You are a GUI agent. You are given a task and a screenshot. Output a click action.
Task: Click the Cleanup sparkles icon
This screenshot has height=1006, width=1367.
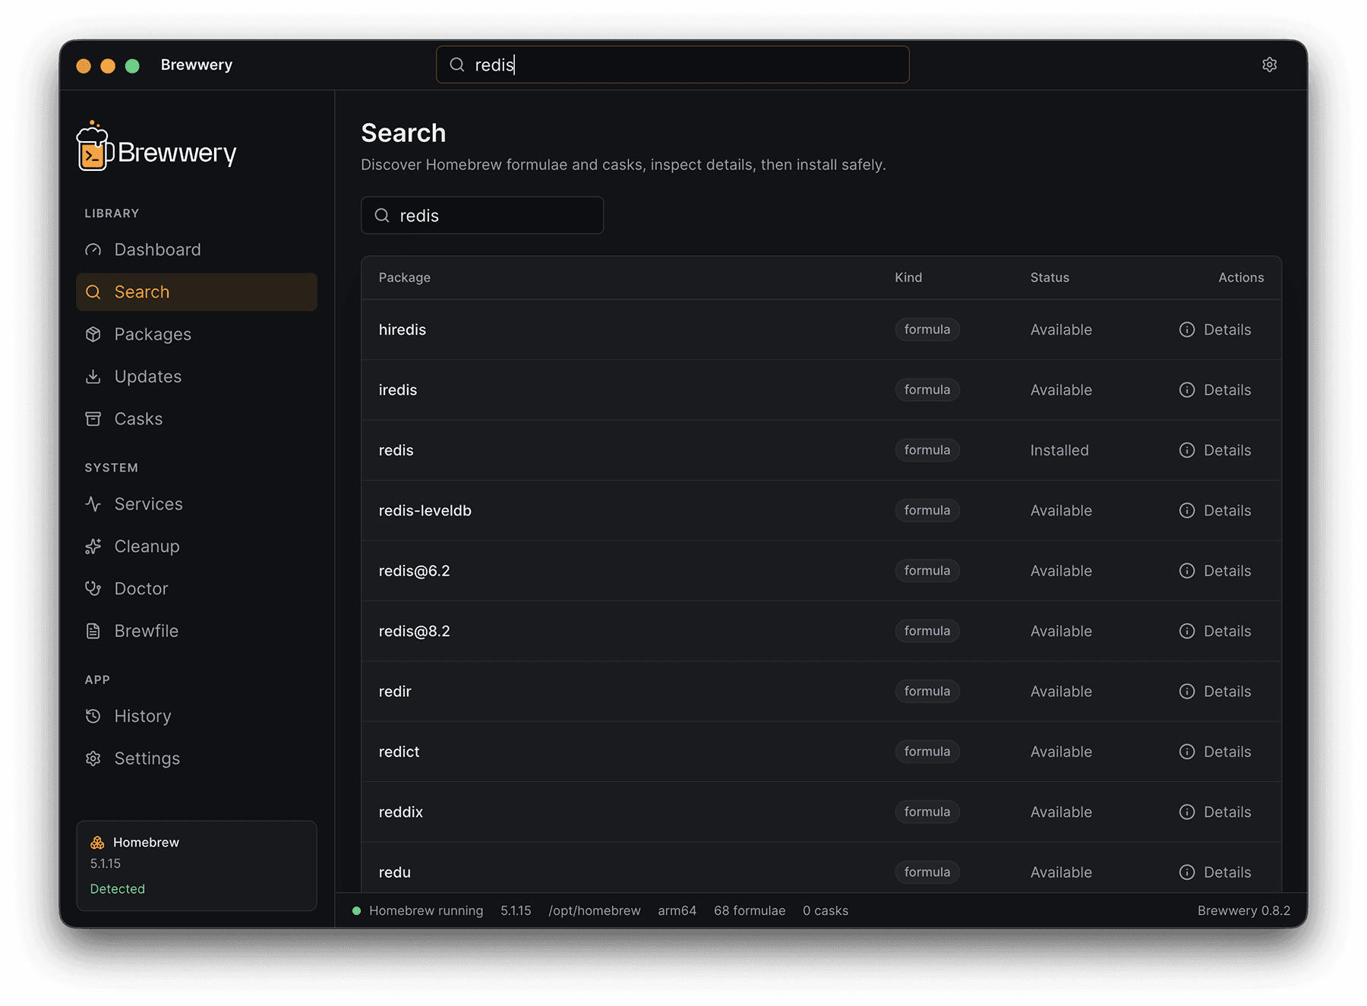click(x=93, y=547)
